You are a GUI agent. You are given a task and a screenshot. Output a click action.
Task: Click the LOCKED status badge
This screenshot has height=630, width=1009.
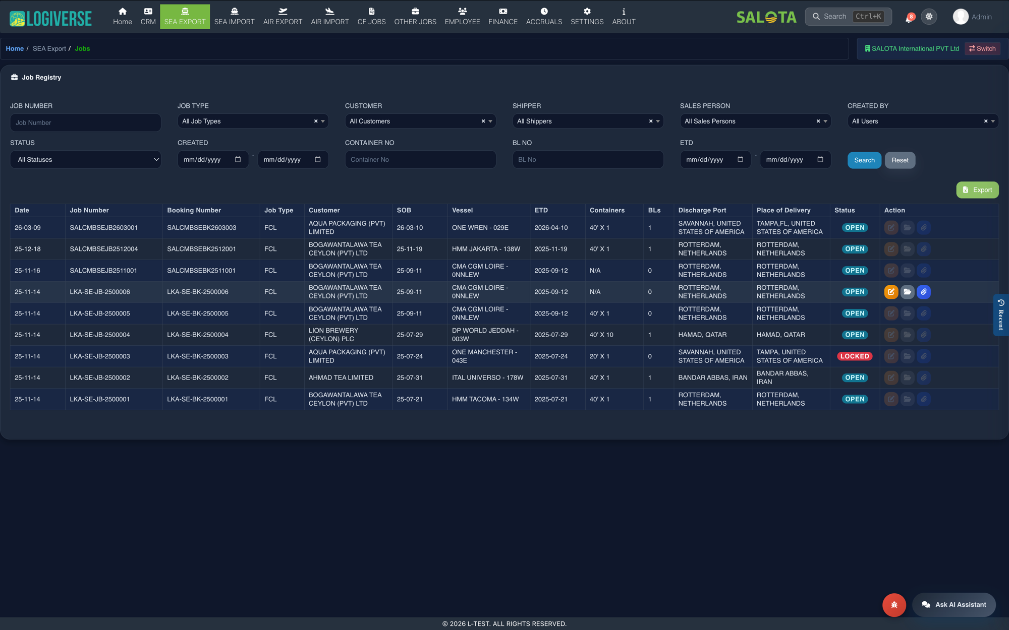click(855, 356)
